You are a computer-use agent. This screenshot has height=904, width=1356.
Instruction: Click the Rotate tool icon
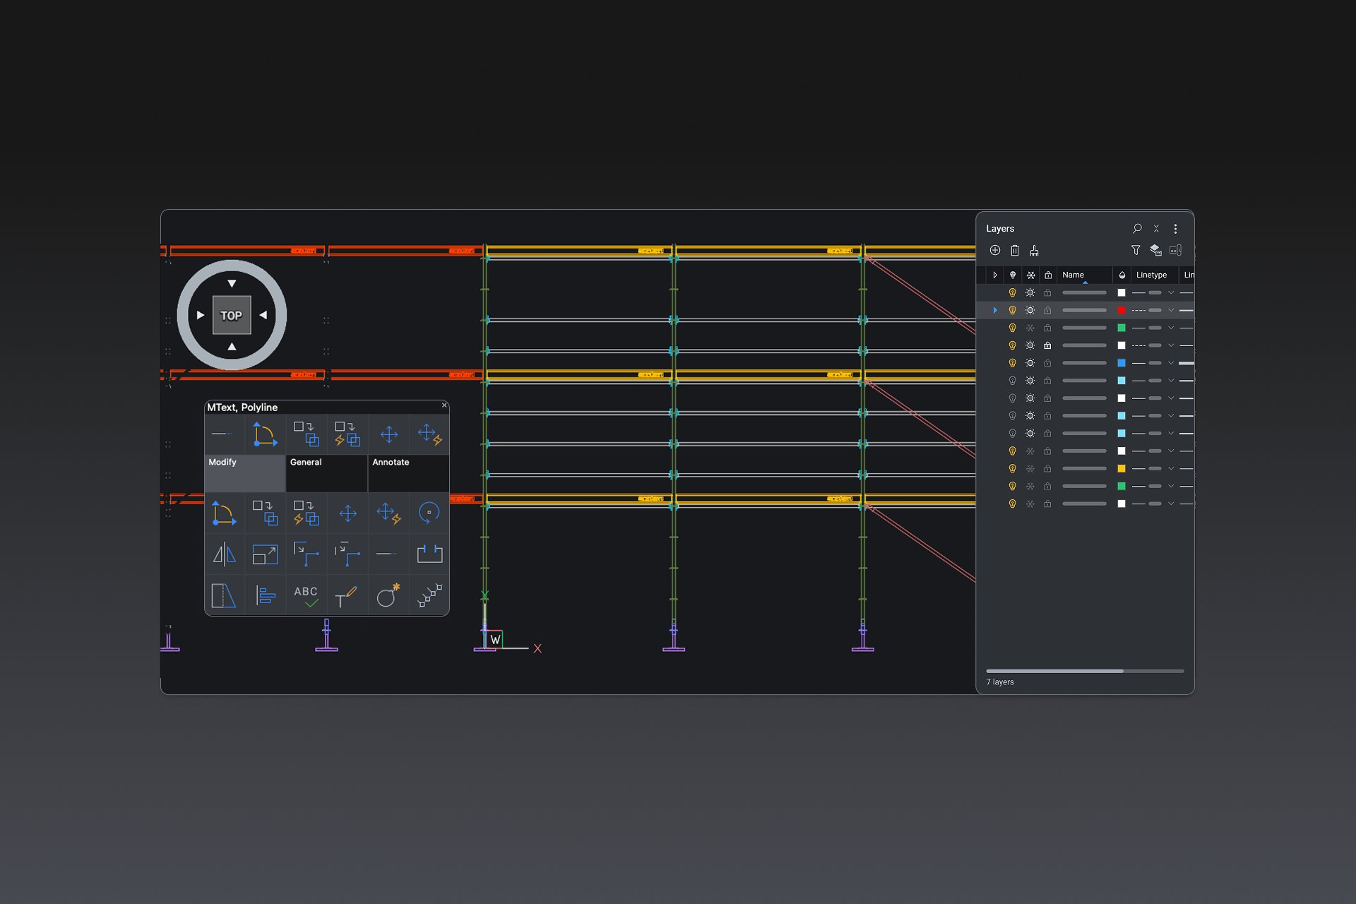429,513
